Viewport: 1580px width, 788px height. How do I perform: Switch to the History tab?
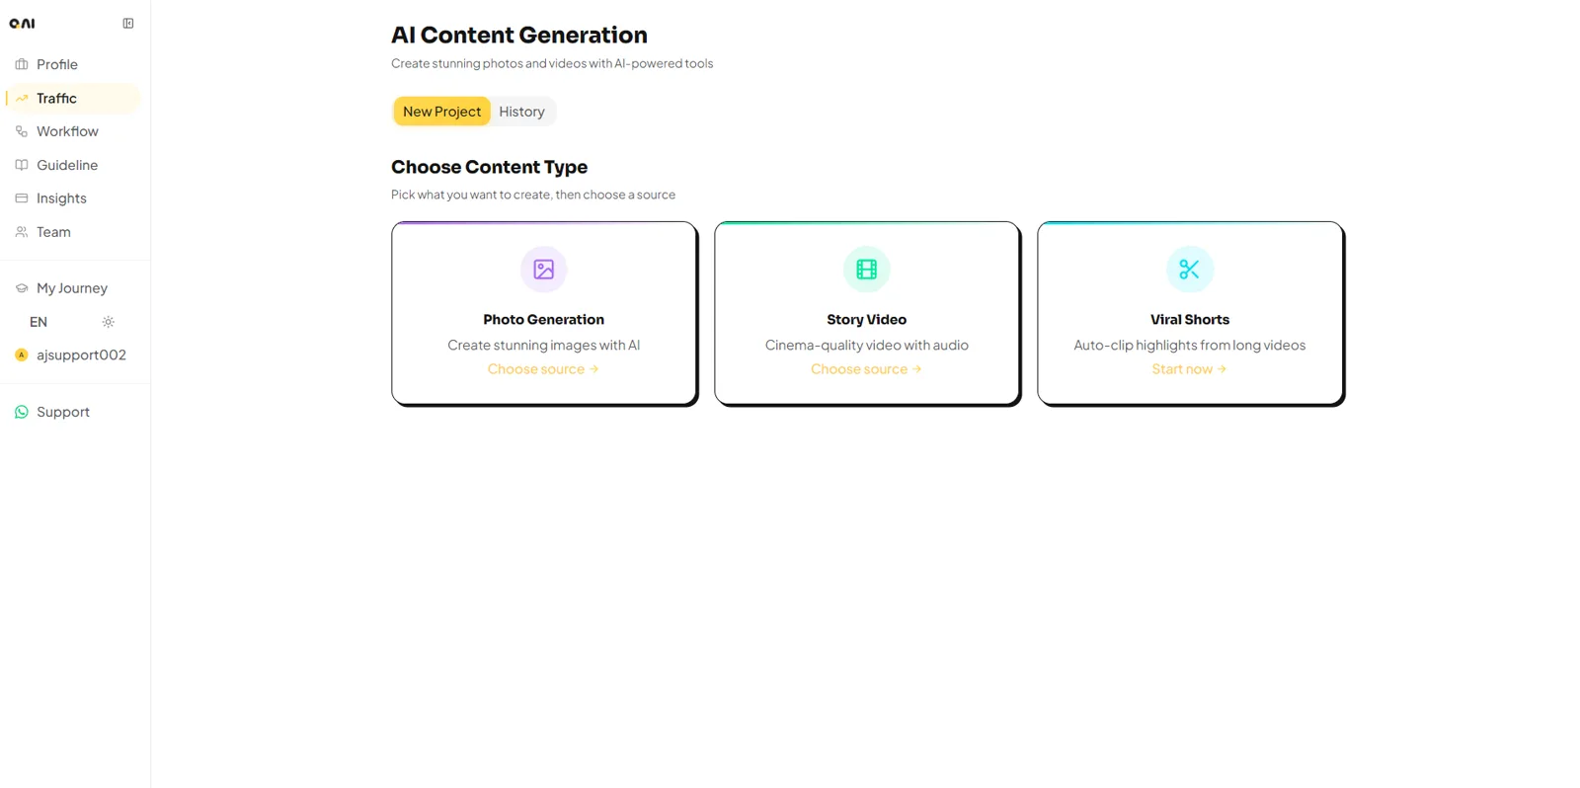pos(521,112)
